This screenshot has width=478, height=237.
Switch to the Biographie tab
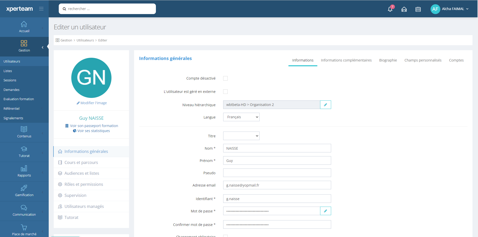388,60
